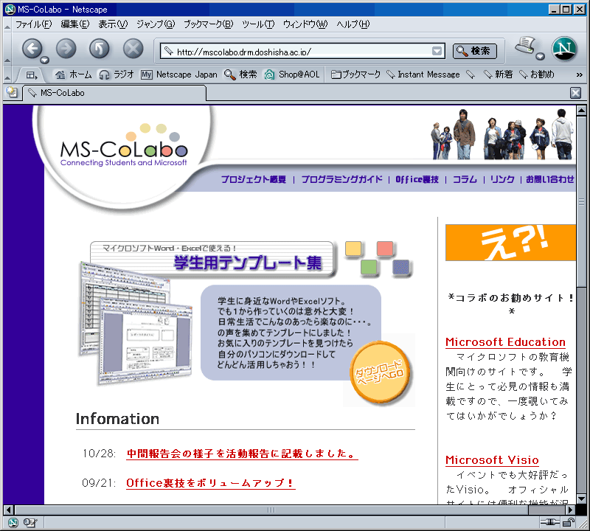Close the MS-CoLabo tab with the tab bar X
The width and height of the screenshot is (590, 531).
575,93
